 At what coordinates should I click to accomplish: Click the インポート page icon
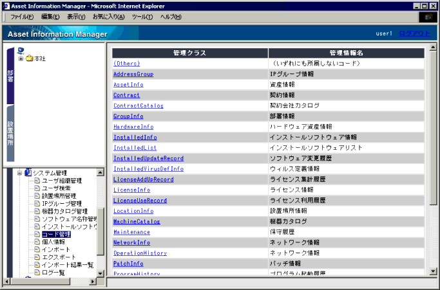[x=37, y=249]
